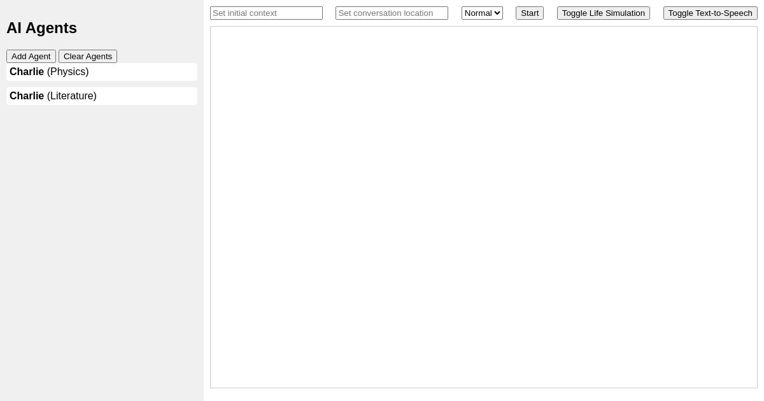
Task: Enable Text-to-Speech via its toggle button
Action: pos(710,13)
